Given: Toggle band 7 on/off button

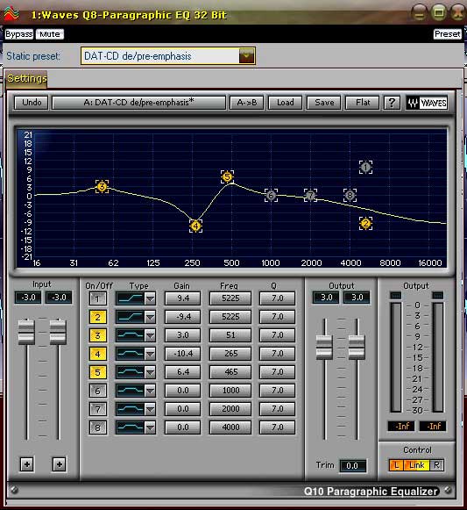Looking at the screenshot, I should pos(98,409).
